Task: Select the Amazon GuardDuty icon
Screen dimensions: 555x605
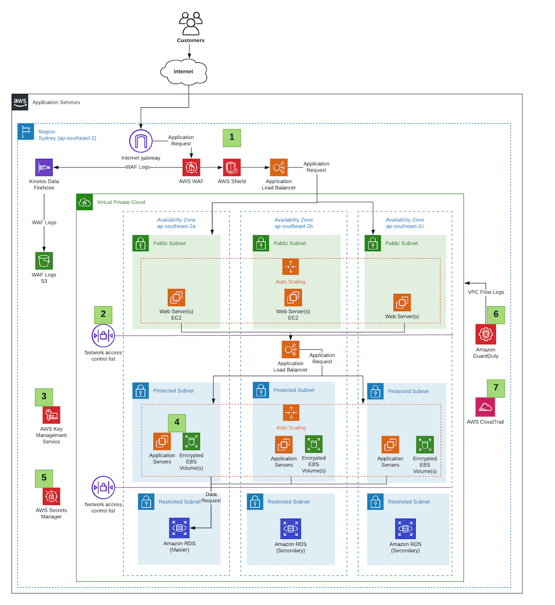Action: point(485,334)
